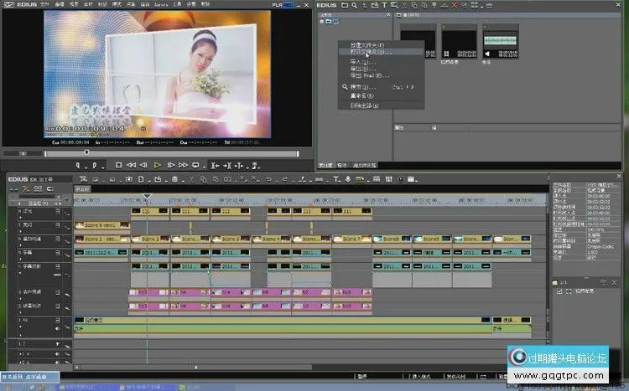Open dropdown arrow beside the loop playback button

pos(204,165)
